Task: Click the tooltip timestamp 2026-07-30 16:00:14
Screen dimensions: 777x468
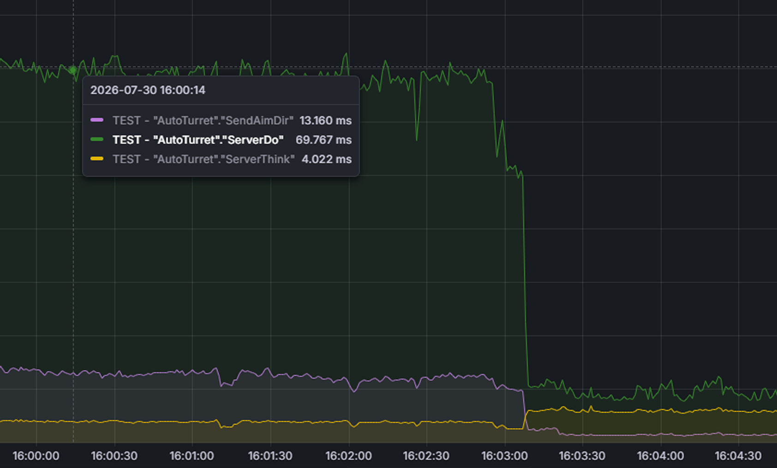Action: (148, 90)
